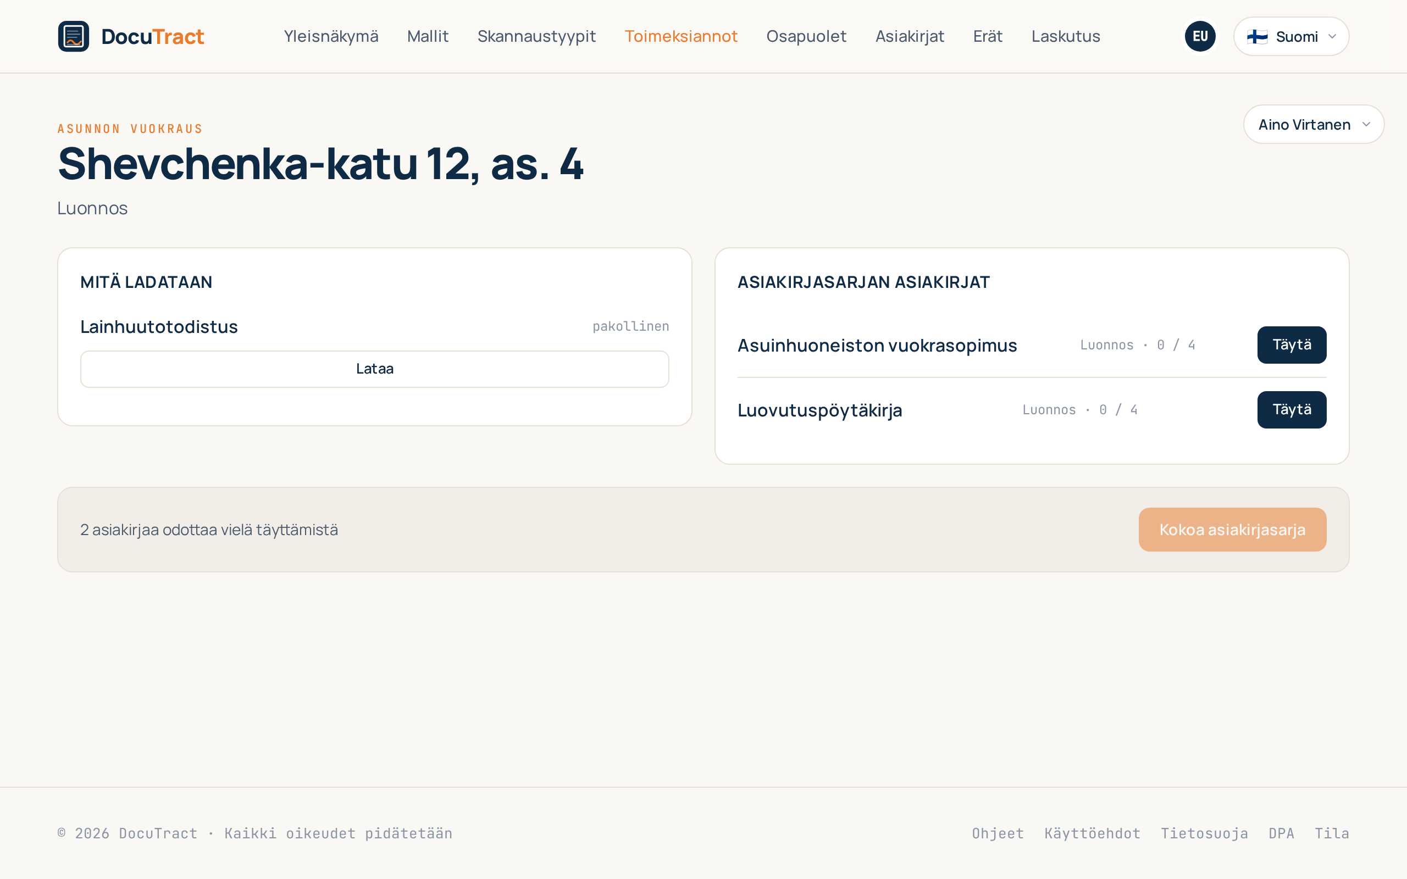This screenshot has height=879, width=1407.
Task: Click the Finnish flag icon
Action: (x=1257, y=37)
